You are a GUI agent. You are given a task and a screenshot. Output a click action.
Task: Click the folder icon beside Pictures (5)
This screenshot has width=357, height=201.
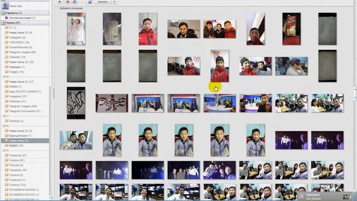click(x=7, y=165)
